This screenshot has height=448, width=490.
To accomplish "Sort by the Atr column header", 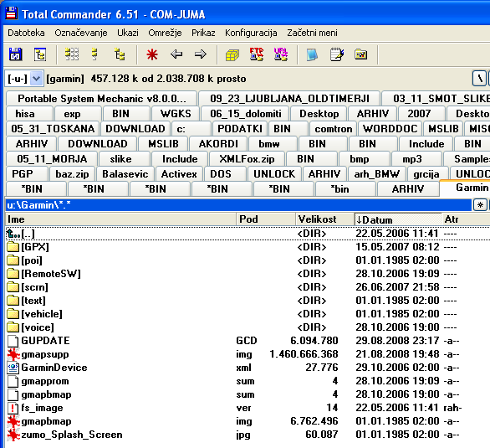I will [466, 219].
